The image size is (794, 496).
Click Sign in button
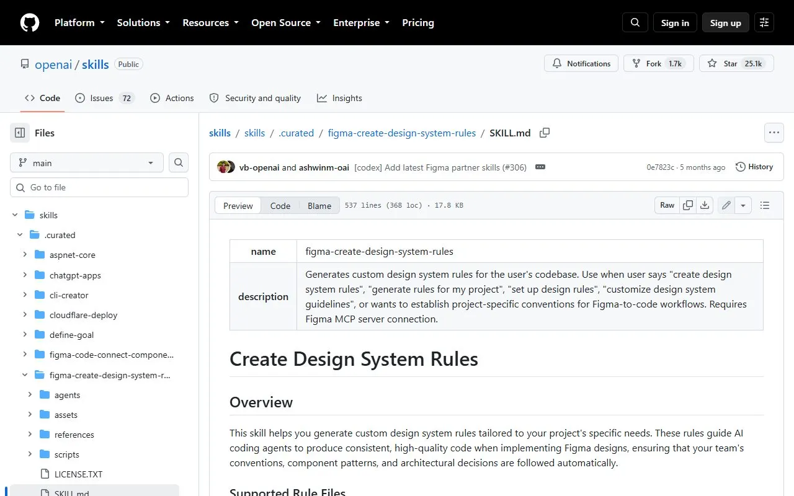[x=675, y=23]
